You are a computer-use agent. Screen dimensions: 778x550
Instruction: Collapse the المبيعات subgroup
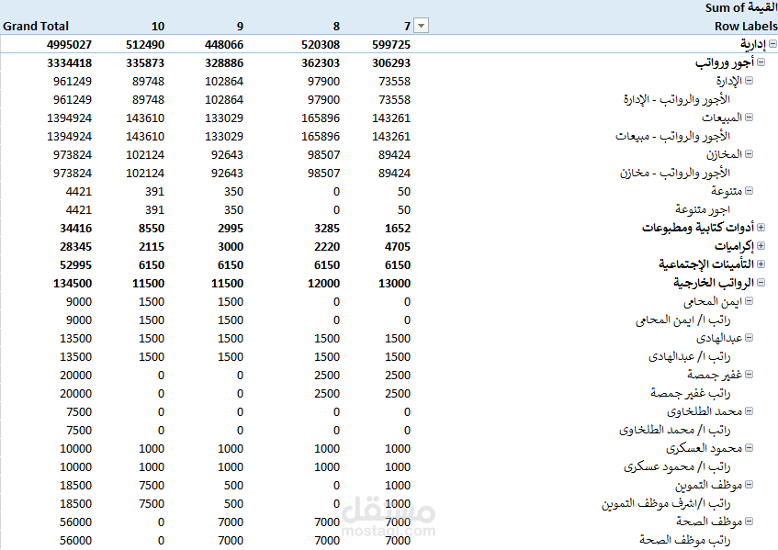pos(749,117)
